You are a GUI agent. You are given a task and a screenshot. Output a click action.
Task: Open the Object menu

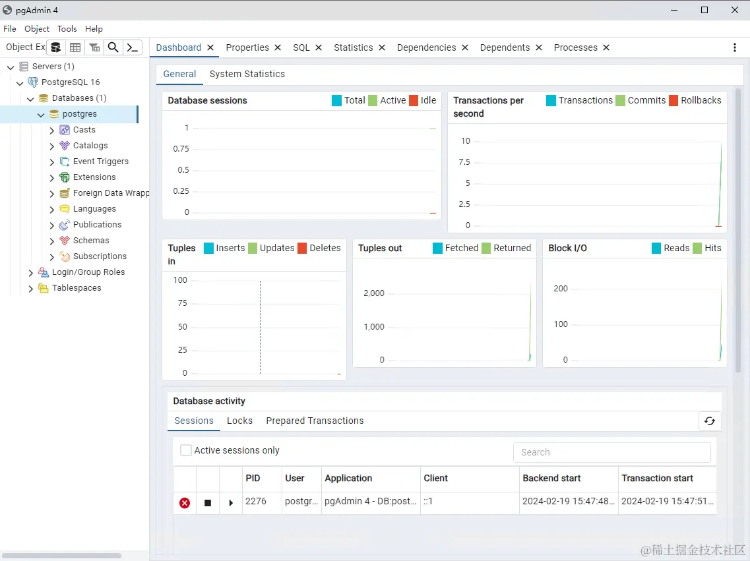[x=37, y=28]
